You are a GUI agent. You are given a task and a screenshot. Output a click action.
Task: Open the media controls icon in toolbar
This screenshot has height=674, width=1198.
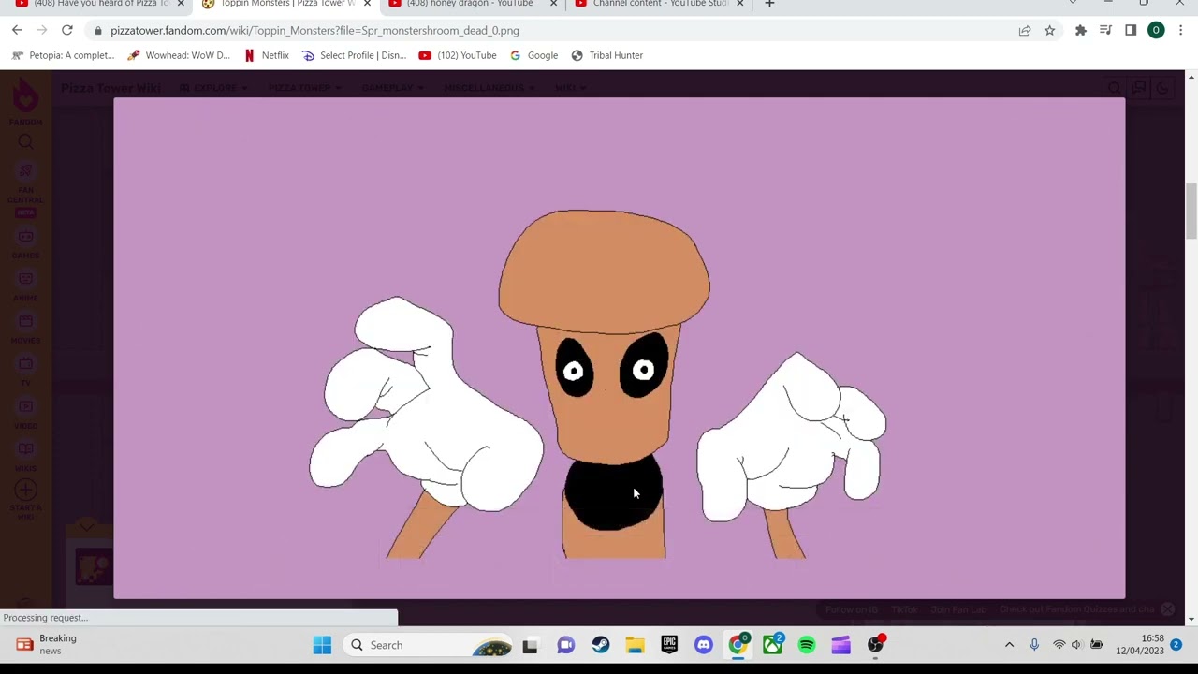(x=1105, y=30)
